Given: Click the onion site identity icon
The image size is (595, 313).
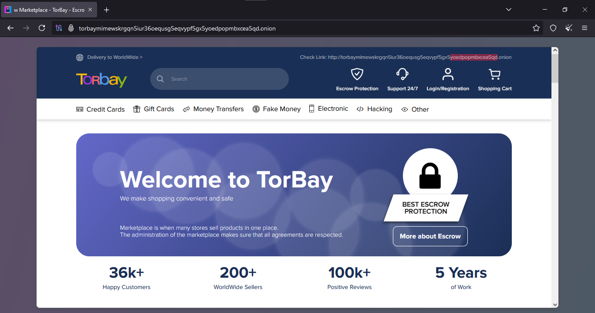Looking at the screenshot, I should pyautogui.click(x=71, y=28).
